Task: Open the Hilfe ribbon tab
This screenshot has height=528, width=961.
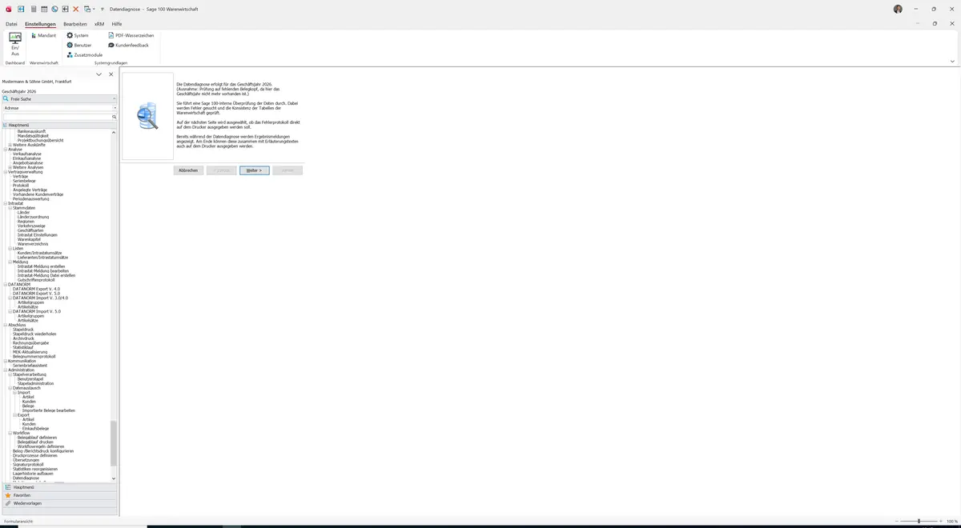Action: click(x=117, y=24)
